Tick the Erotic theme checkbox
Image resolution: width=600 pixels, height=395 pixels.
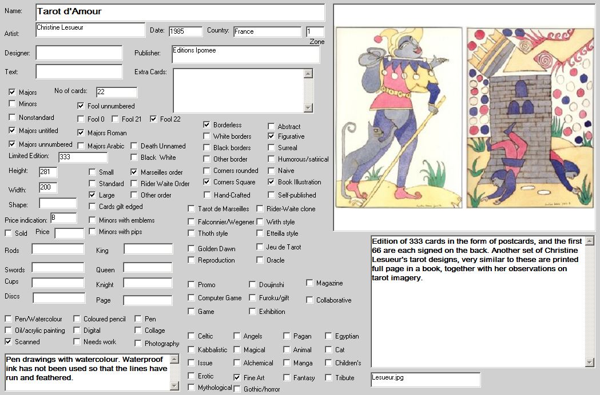pos(192,376)
